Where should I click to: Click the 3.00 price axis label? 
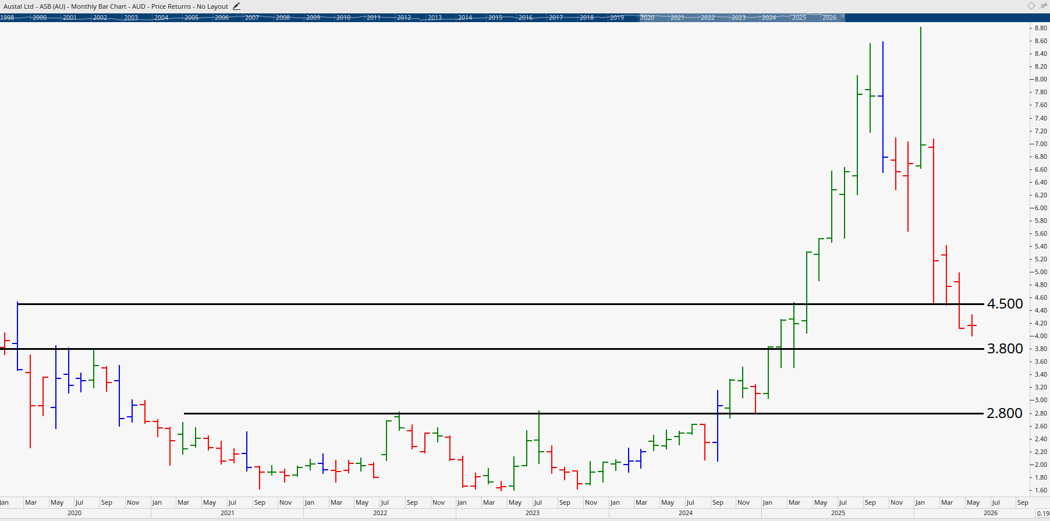[x=1041, y=400]
